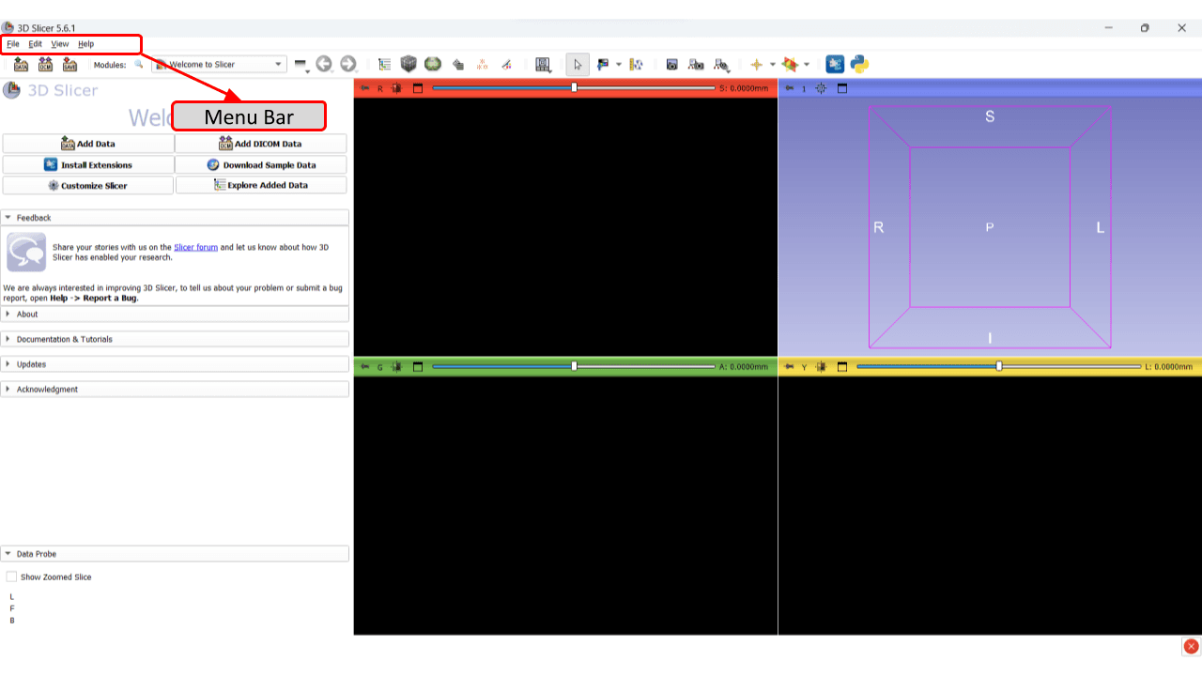Image resolution: width=1202 pixels, height=676 pixels.
Task: Click the Red view reset field-of-view icon
Action: [396, 88]
